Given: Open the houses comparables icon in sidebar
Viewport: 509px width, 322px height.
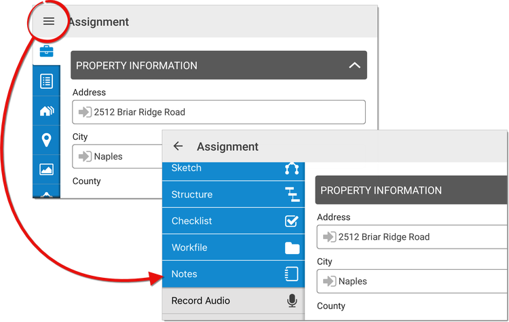Looking at the screenshot, I should (x=46, y=111).
